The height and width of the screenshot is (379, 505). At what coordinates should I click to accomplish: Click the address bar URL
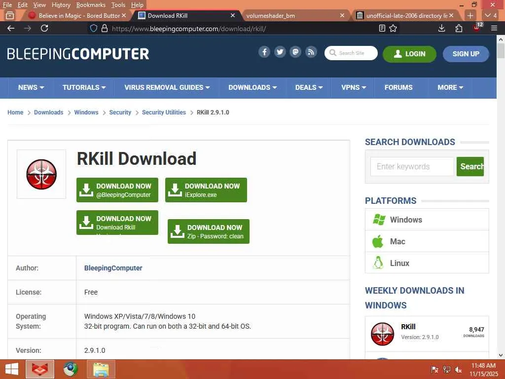tap(189, 29)
